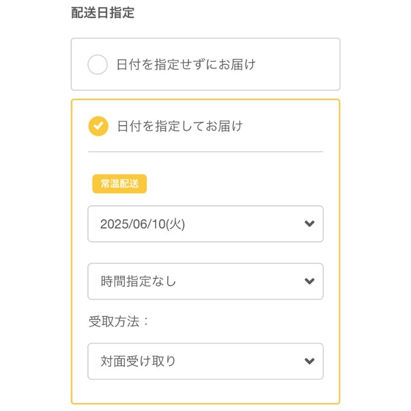Select the unchecked radio circle for 日付を指定せずにお届け
This screenshot has width=411, height=411.
coord(98,65)
